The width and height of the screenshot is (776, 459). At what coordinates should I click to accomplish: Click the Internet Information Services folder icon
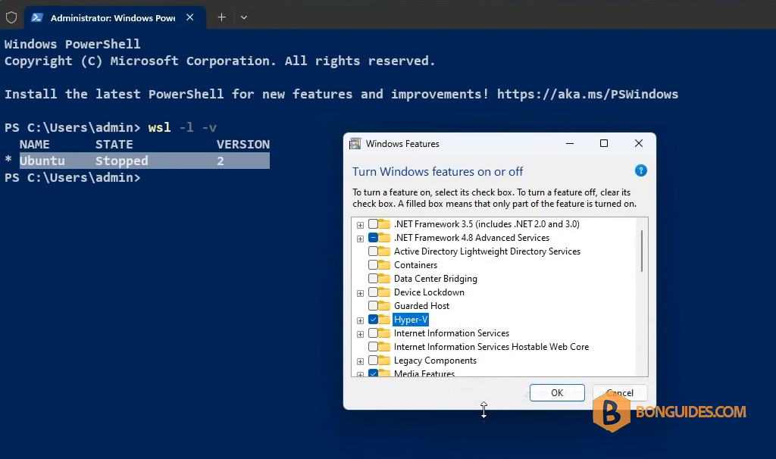pos(384,333)
